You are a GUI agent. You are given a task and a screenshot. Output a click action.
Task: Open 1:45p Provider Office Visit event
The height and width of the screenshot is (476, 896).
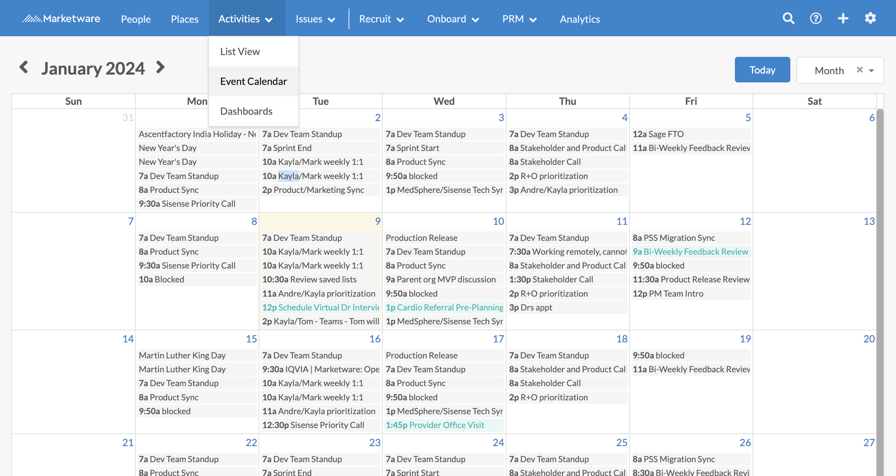pos(444,425)
